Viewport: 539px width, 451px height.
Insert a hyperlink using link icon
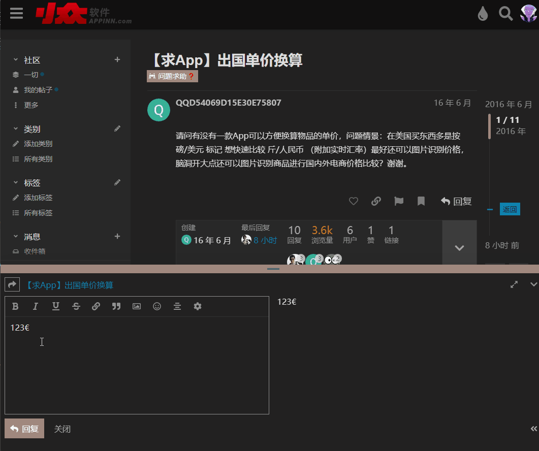(x=96, y=306)
